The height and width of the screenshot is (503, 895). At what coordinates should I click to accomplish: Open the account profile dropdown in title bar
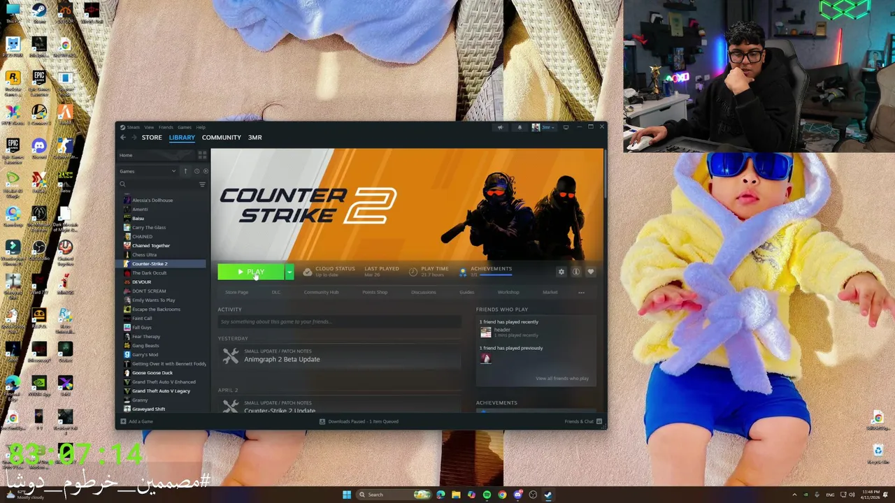[x=544, y=127]
